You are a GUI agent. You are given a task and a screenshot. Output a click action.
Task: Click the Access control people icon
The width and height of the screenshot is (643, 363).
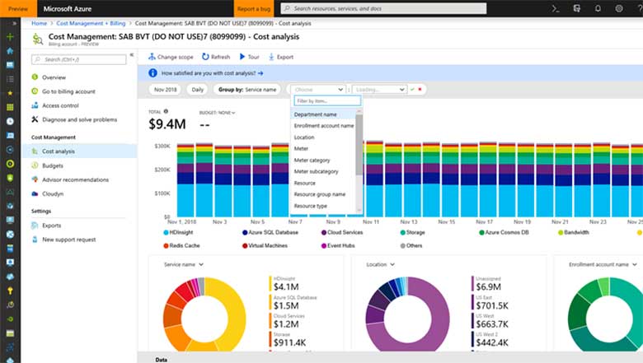pos(35,105)
